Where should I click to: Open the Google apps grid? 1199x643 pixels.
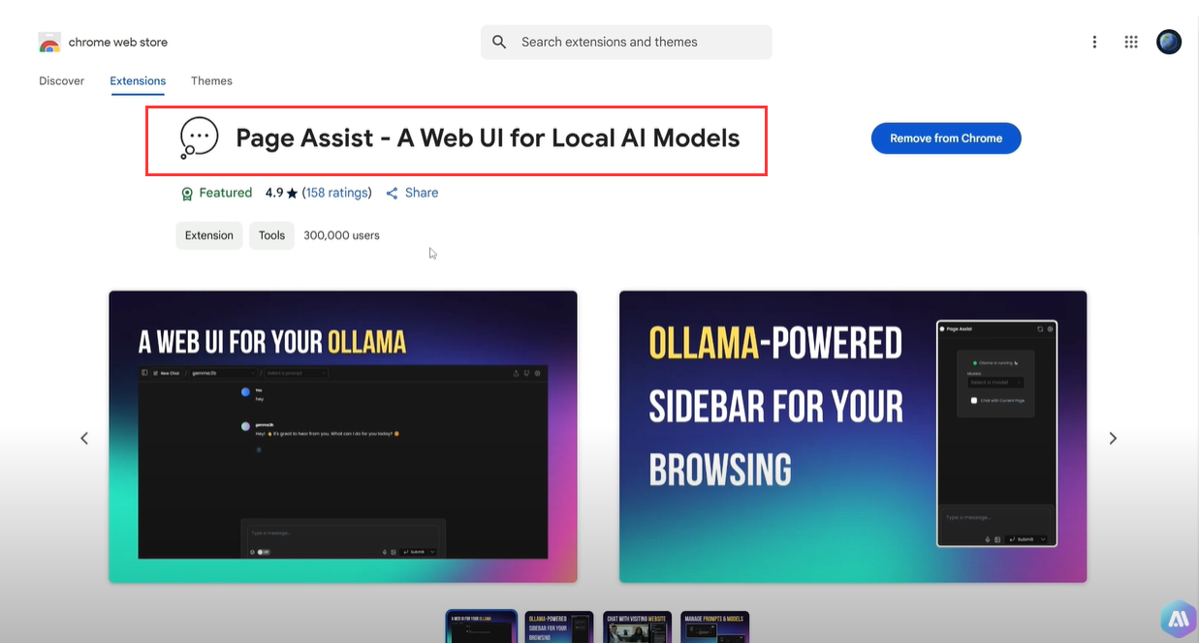click(x=1130, y=42)
